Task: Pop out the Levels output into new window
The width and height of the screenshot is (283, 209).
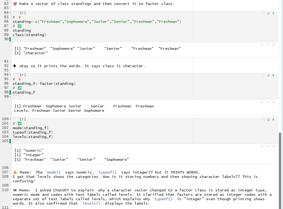Action: [262, 102]
